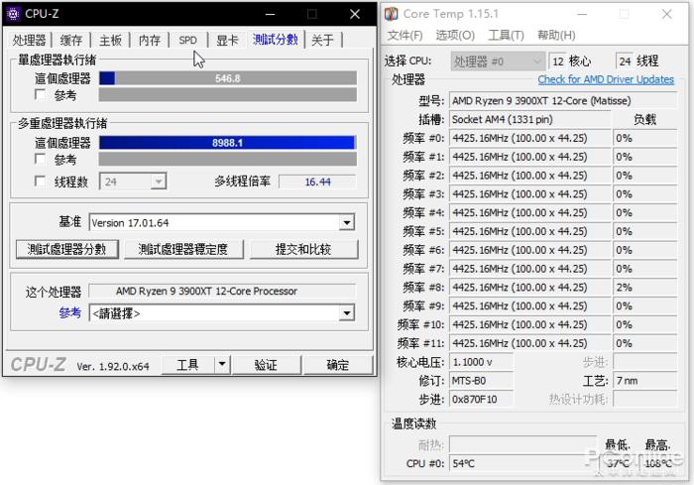Click the AMD Ryzen 9 3900XT 12-Core Processor field

(222, 291)
